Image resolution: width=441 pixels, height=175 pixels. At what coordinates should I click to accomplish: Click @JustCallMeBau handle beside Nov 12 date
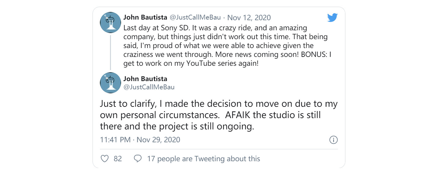click(x=195, y=17)
